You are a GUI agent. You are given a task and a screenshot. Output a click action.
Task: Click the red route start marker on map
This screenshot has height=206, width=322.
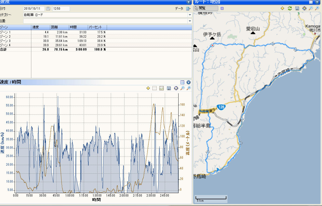212,45
